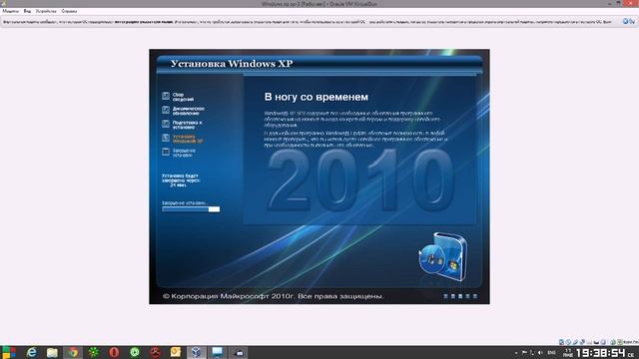Click the VirtualBox hard disk status icon
This screenshot has height=359, width=639.
click(x=561, y=342)
